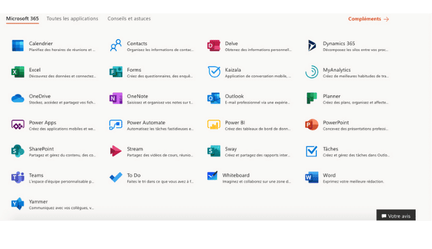The height and width of the screenshot is (249, 432).
Task: Click Outlook description 'E-mail professionnel via une expérie...'
Action: 258,103
